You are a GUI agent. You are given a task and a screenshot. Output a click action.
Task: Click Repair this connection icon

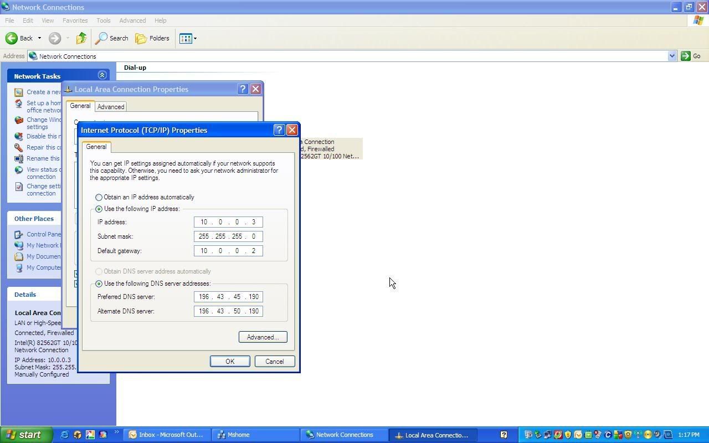(x=19, y=147)
